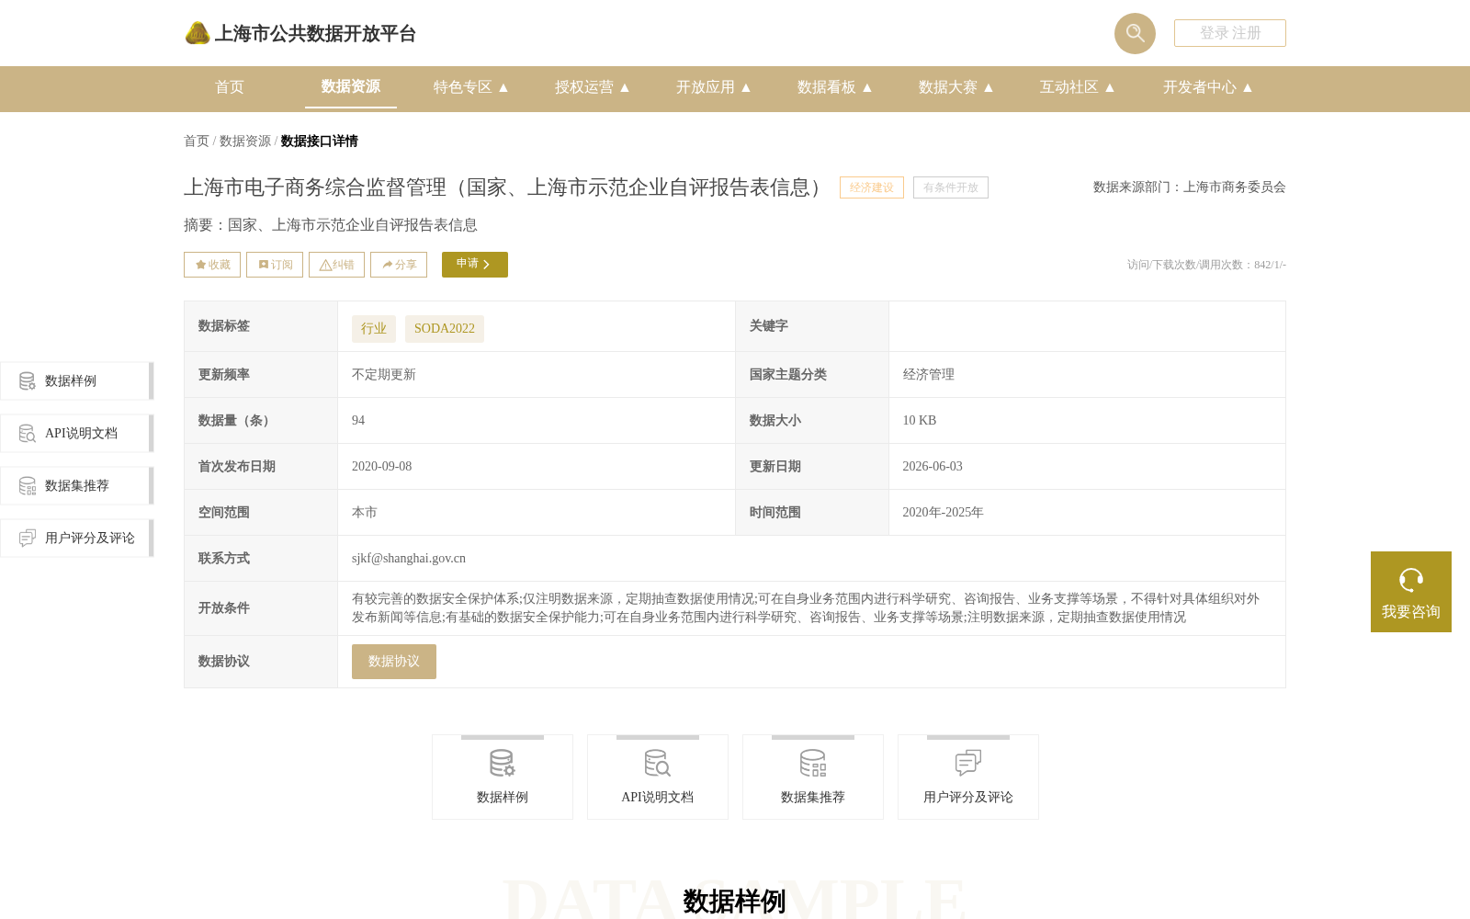Click the update date 2026-06-03
The width and height of the screenshot is (1470, 919).
tap(933, 466)
